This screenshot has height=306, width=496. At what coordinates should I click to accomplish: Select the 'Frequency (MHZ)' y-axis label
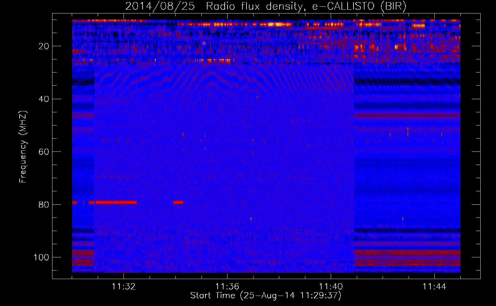pos(23,147)
